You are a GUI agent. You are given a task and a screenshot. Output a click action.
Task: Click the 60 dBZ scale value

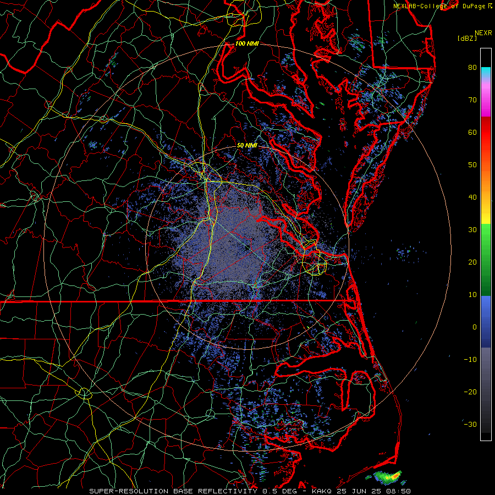[472, 132]
